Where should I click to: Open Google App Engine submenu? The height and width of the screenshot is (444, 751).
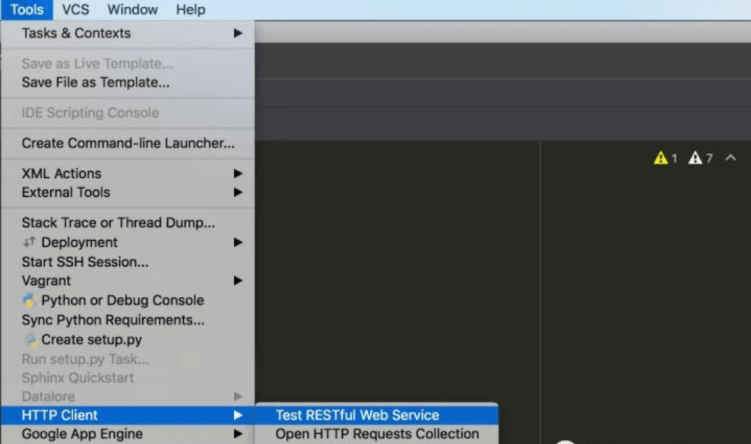128,434
